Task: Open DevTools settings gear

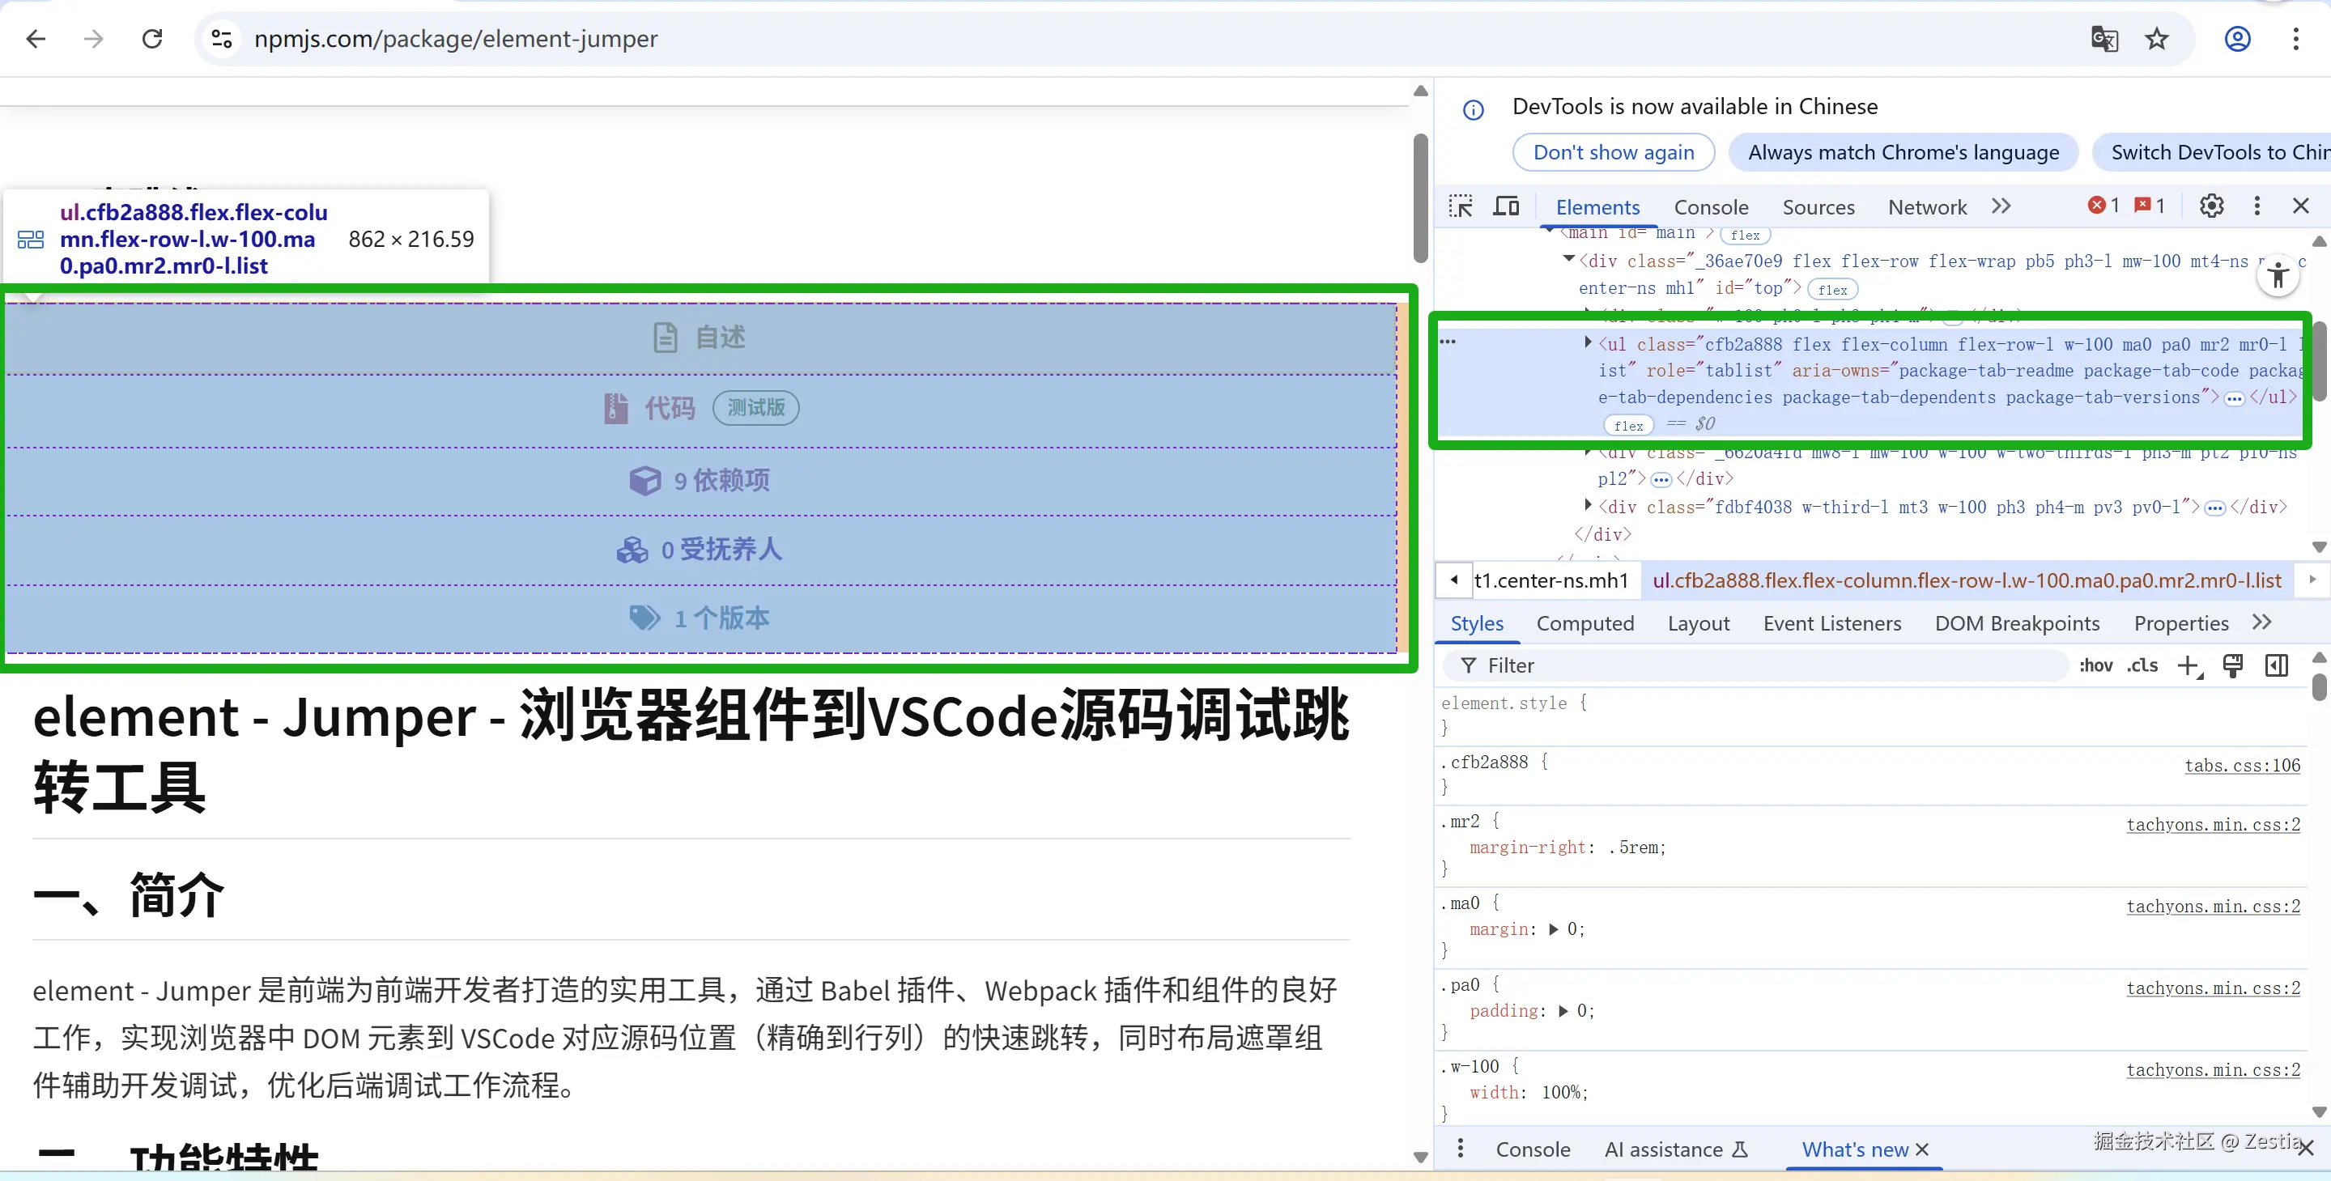Action: (2210, 206)
